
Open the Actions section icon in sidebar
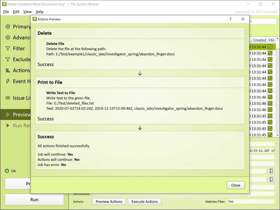click(x=8, y=70)
